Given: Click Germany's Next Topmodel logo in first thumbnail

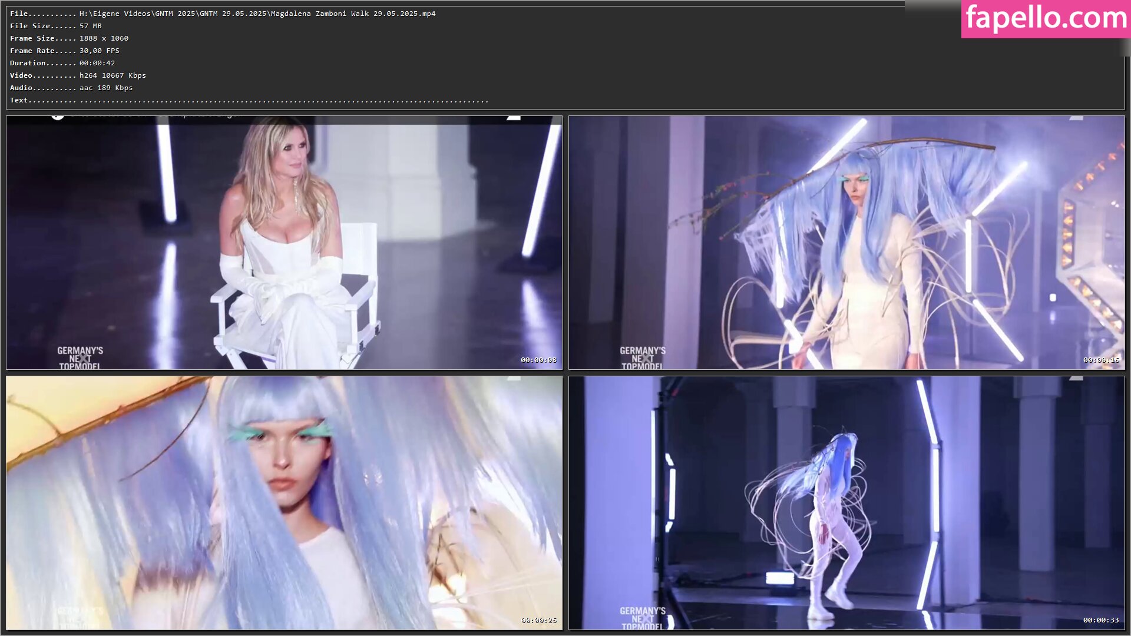Looking at the screenshot, I should 80,358.
